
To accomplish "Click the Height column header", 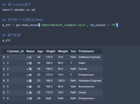I will [x=51, y=51].
